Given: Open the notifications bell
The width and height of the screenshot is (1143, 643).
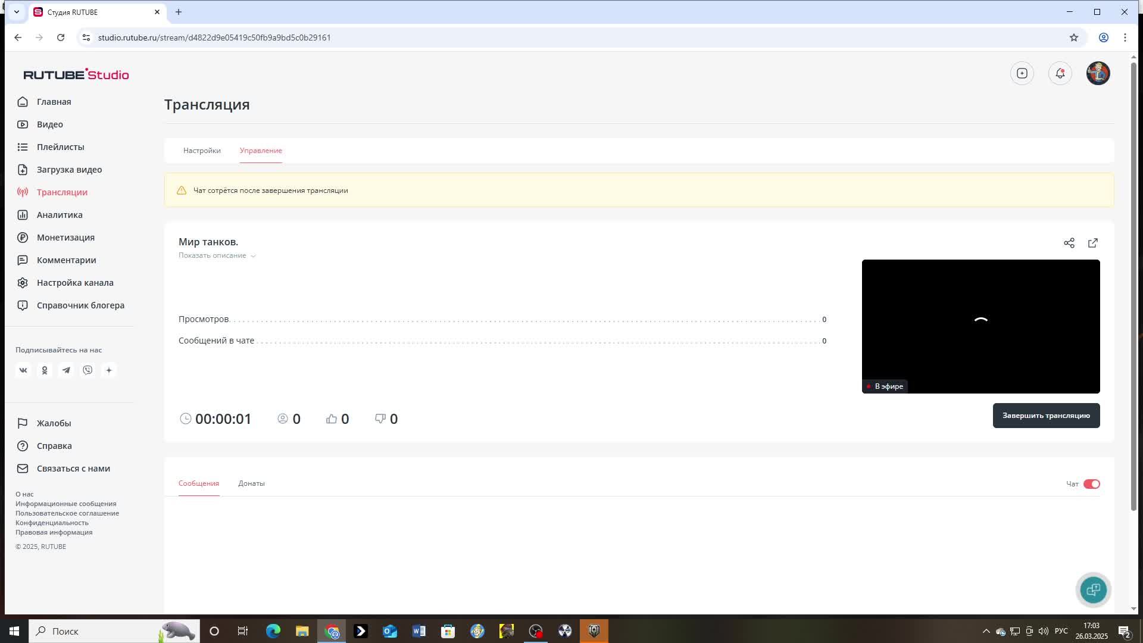Looking at the screenshot, I should coord(1060,73).
